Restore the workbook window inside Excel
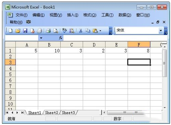Viewport: 171px width, 125px height. point(158,22)
